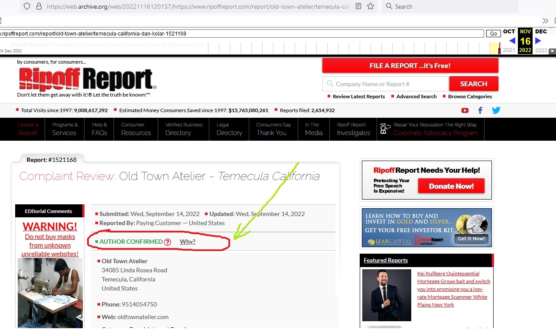Click Do not buy masks warning link
The image size is (556, 329).
(x=50, y=245)
